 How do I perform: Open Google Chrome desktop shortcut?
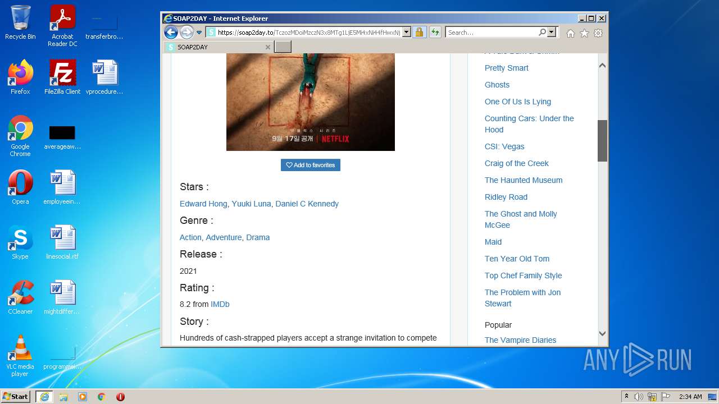(x=20, y=136)
